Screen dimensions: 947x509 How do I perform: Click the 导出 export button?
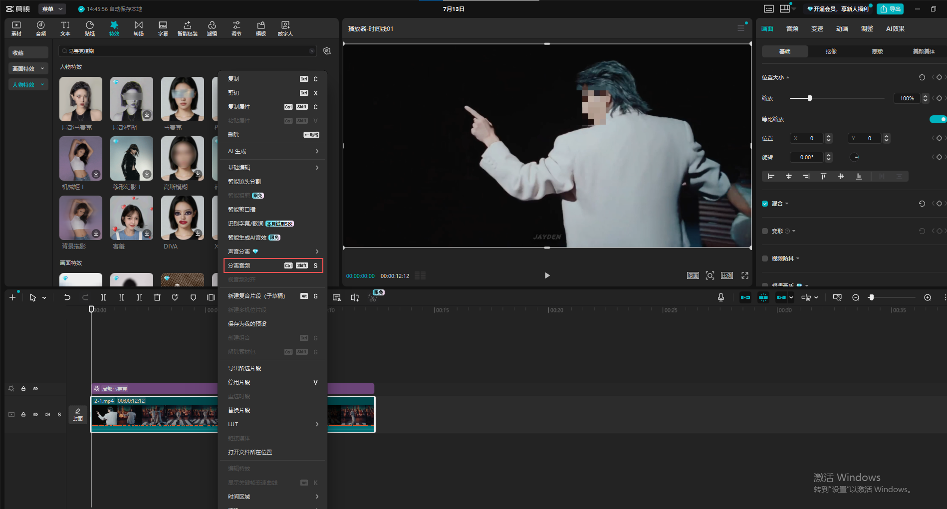pyautogui.click(x=890, y=9)
